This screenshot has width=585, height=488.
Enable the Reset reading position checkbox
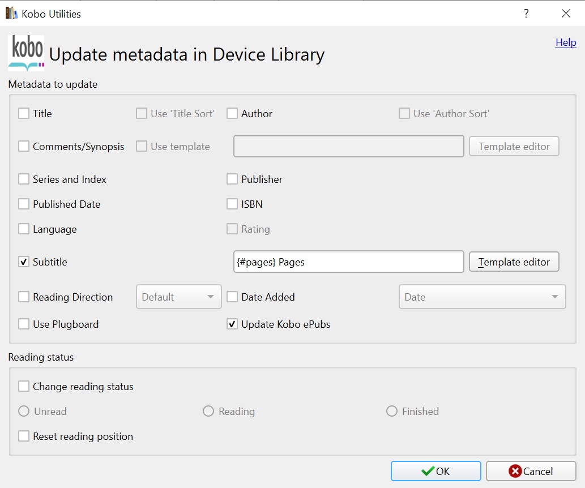coord(24,436)
